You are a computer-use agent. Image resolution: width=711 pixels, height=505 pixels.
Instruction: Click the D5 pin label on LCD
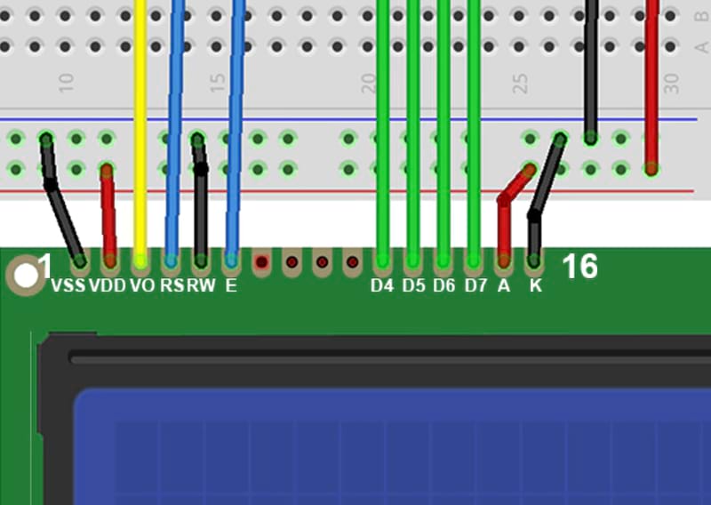pos(413,285)
